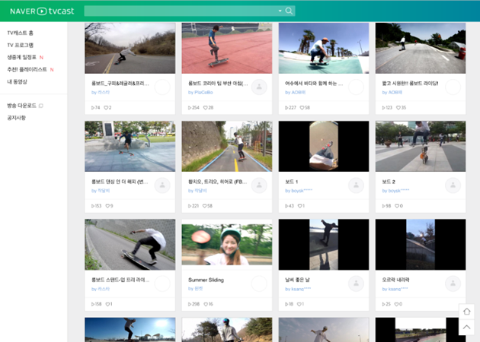480x342 pixels.
Task: Click heart icon with 28 likes
Action: click(206, 107)
